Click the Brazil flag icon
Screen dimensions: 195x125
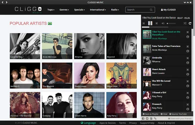50,23
